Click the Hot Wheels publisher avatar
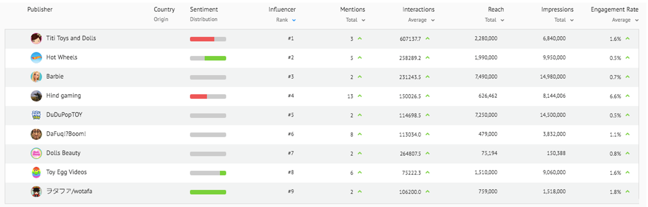This screenshot has height=207, width=648. tap(36, 57)
